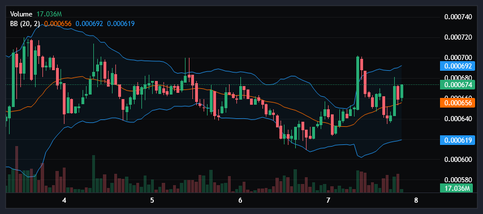Click the 0.000740 price axis label
Screen dimensions: 483x214
(458, 16)
